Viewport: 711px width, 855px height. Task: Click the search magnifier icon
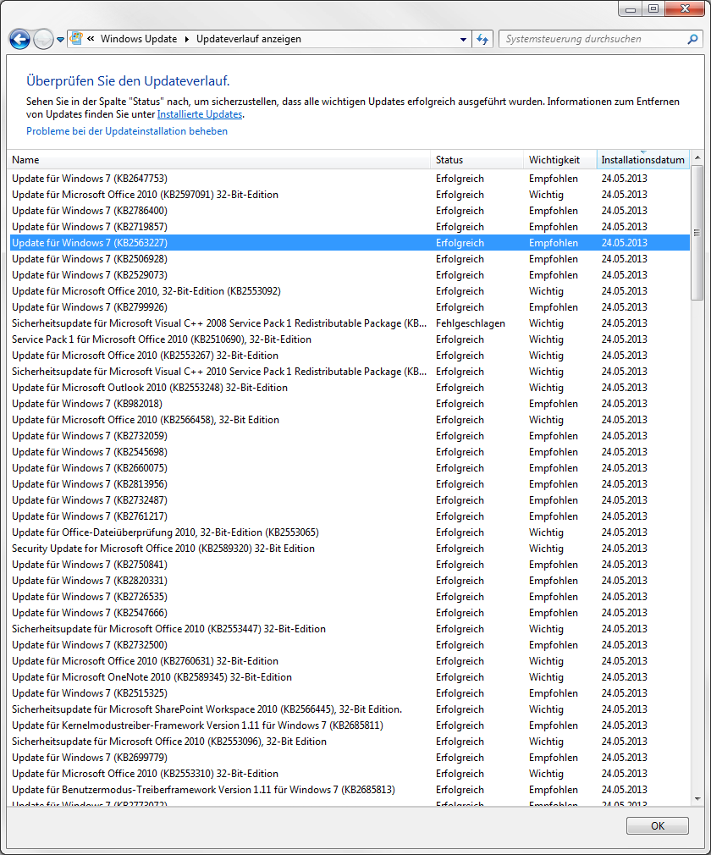692,39
